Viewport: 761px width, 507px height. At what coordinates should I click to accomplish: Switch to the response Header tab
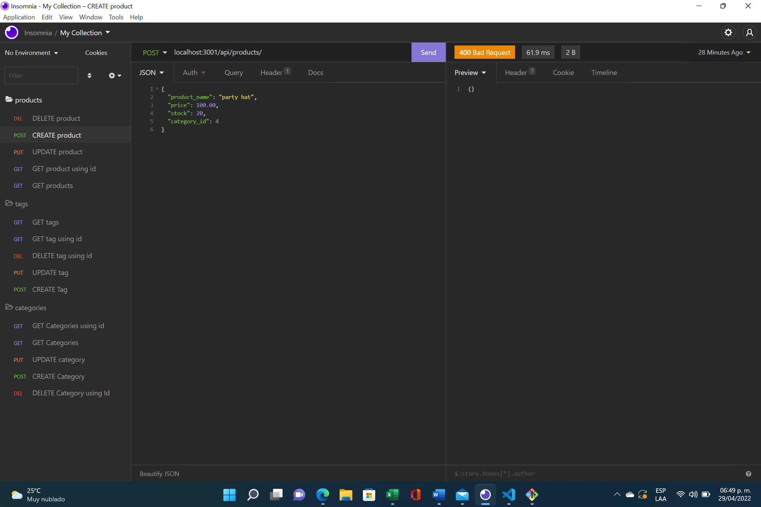tap(520, 73)
